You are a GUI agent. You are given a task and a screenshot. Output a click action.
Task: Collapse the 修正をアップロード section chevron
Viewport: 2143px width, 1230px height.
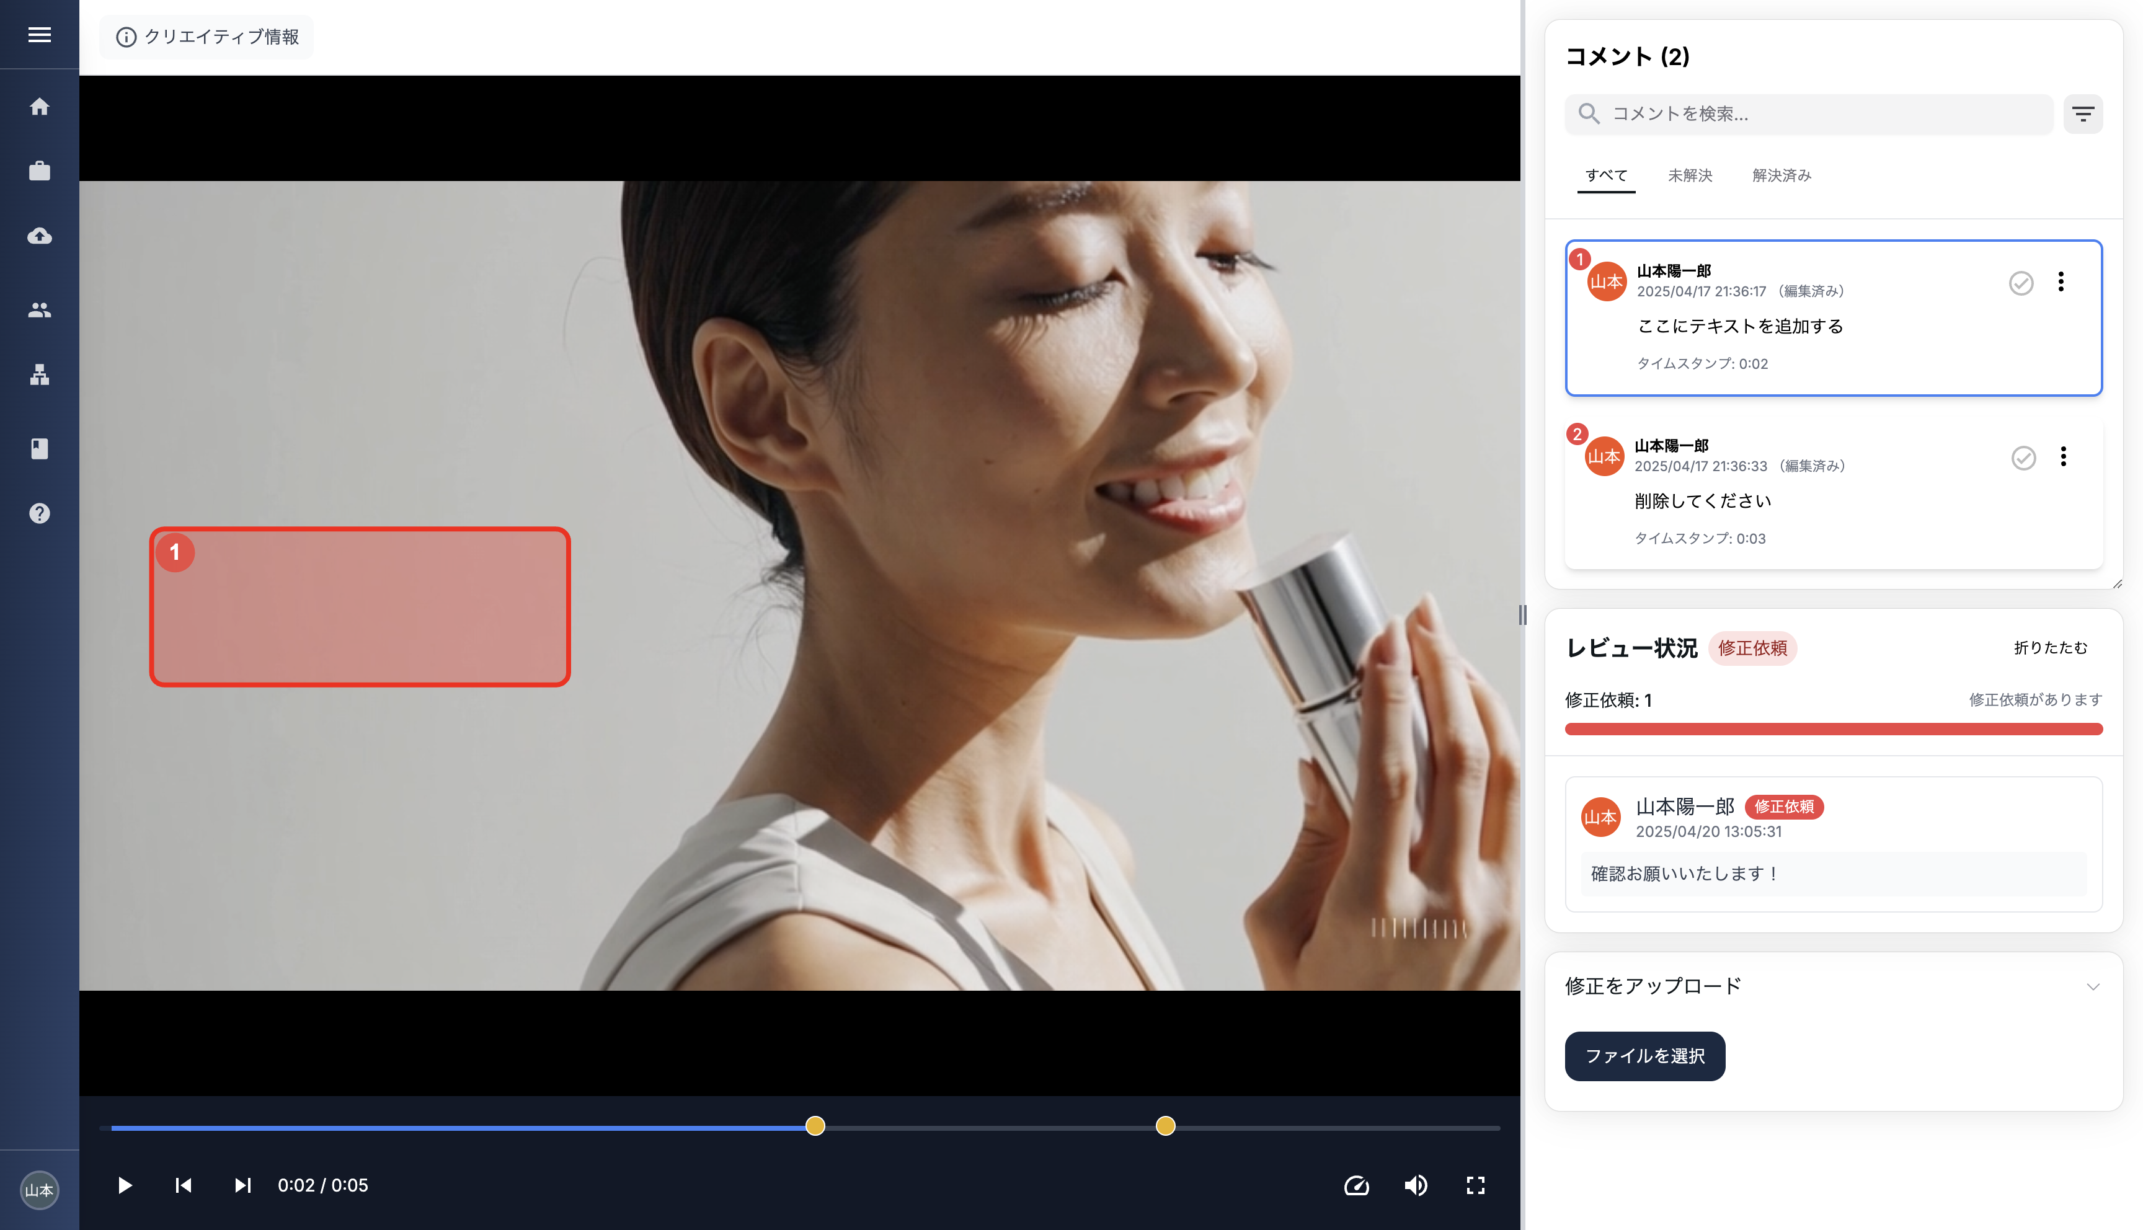point(2093,986)
